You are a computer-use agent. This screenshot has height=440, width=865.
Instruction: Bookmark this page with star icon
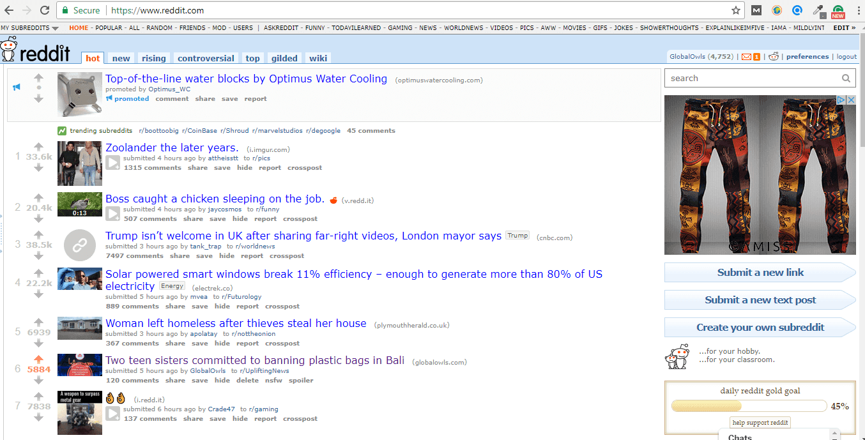[736, 10]
